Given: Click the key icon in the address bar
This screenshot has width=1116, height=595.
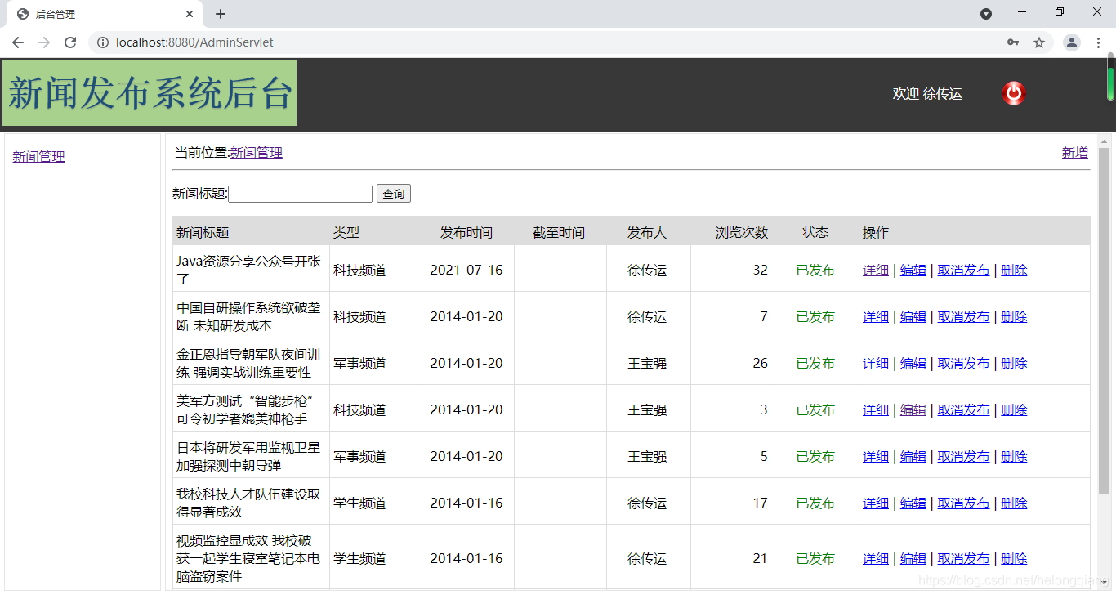Looking at the screenshot, I should tap(1013, 42).
